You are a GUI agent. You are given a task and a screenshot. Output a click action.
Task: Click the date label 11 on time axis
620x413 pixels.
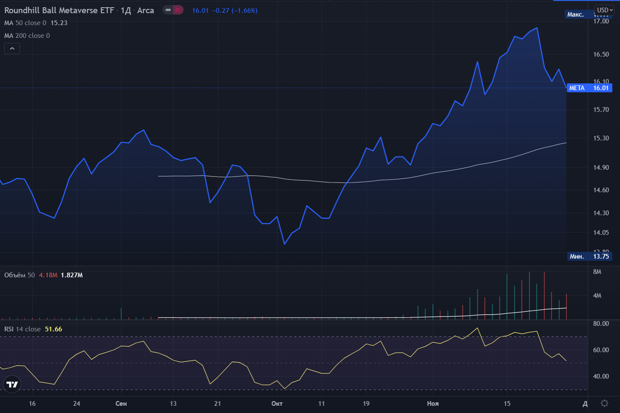coord(321,403)
